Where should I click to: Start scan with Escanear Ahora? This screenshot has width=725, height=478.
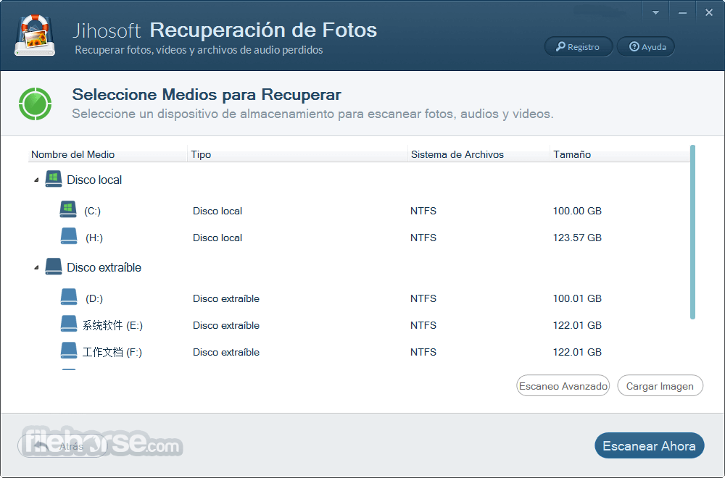pos(649,445)
